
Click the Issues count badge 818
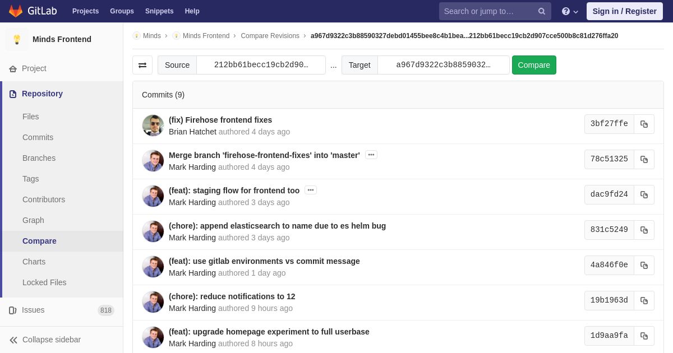coord(106,310)
